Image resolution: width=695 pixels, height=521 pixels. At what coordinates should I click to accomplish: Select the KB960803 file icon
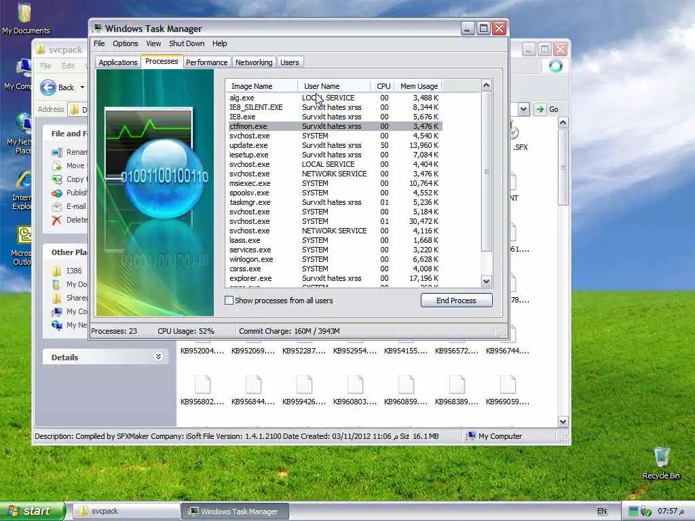tap(356, 384)
